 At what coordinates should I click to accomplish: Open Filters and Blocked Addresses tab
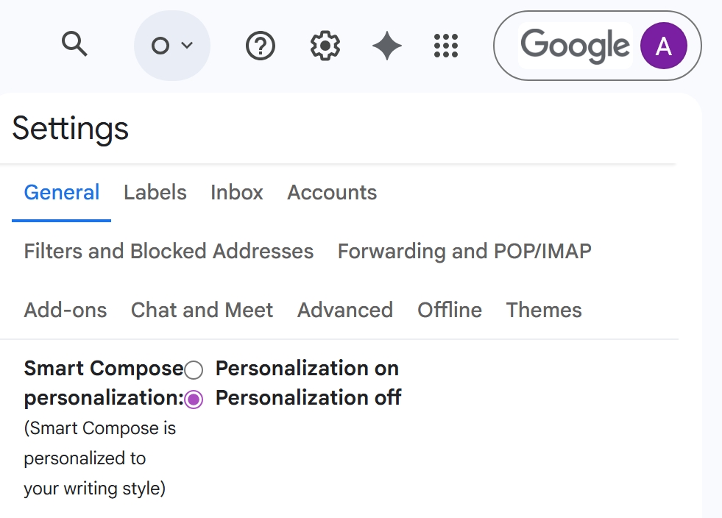[169, 252]
